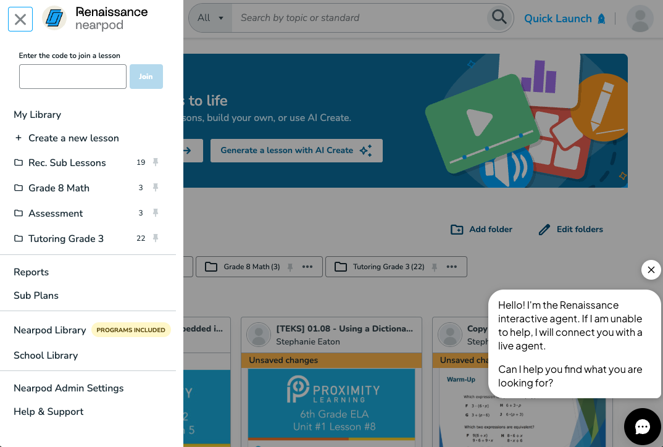
Task: Click the chat greeting message bubble
Action: [574, 344]
